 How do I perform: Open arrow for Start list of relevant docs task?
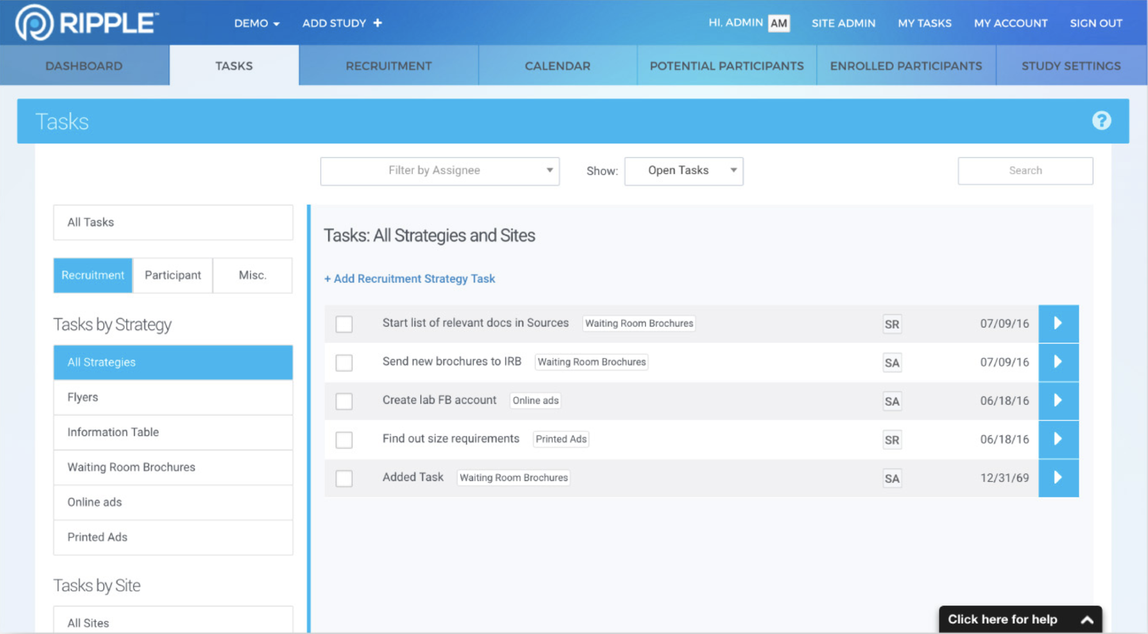pos(1058,323)
